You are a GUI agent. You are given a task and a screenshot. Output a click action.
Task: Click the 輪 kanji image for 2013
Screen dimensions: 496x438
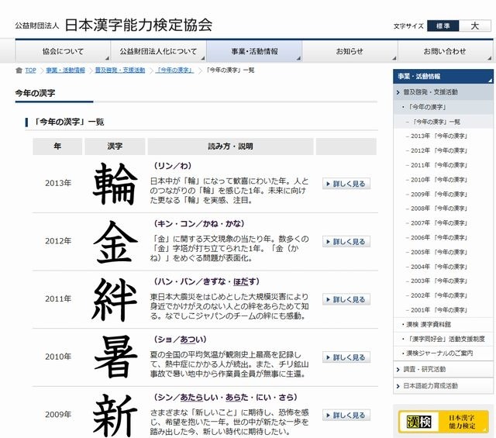[115, 184]
